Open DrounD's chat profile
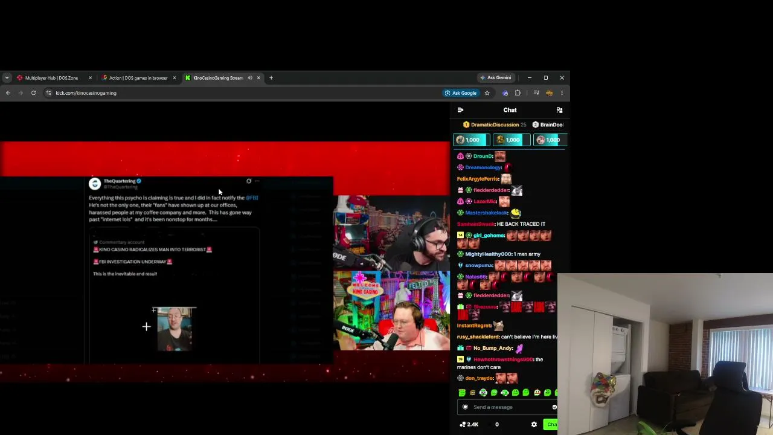 click(x=483, y=156)
